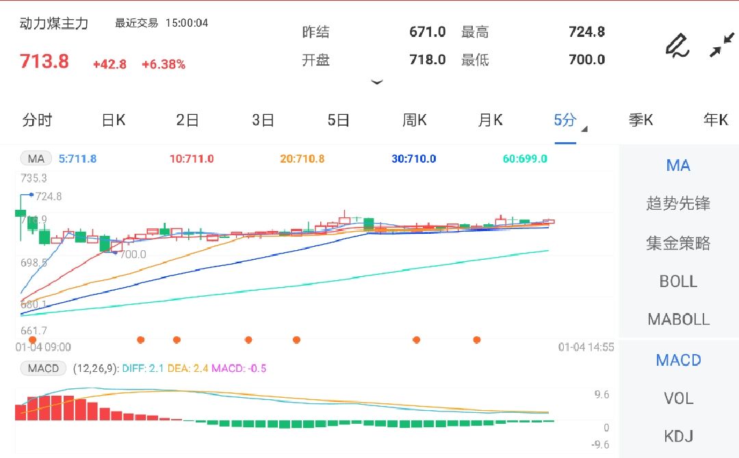Enable the VOL volume indicator
This screenshot has width=739, height=458.
click(x=678, y=399)
